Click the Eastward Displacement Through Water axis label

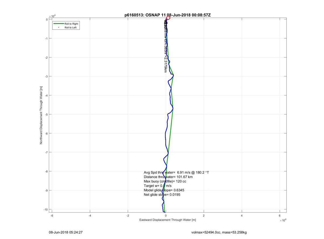(x=167, y=220)
